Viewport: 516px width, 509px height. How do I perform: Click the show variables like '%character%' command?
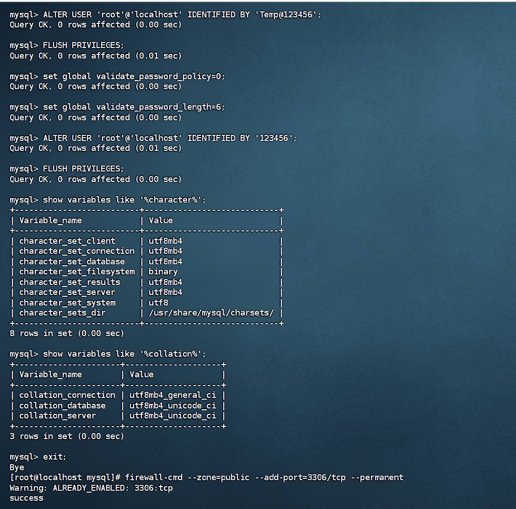124,200
